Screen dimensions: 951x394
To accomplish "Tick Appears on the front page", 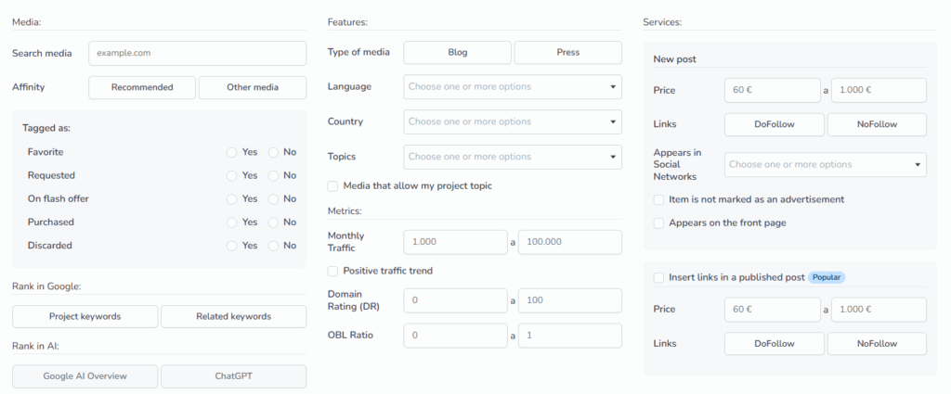I will point(658,223).
